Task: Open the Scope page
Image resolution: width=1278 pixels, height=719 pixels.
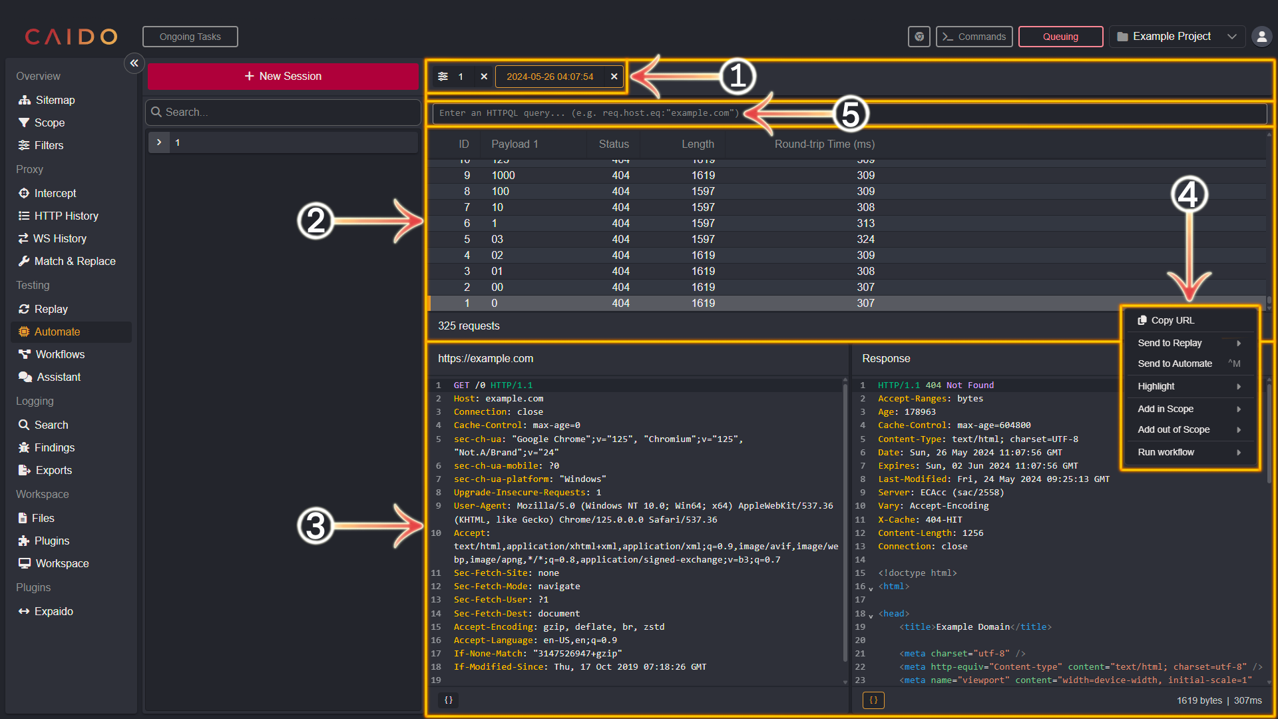Action: 41,122
